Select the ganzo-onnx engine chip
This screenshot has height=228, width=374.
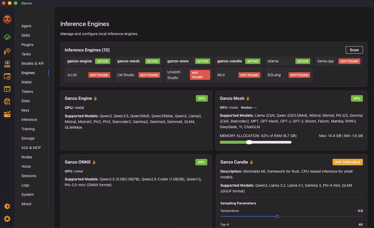click(189, 61)
